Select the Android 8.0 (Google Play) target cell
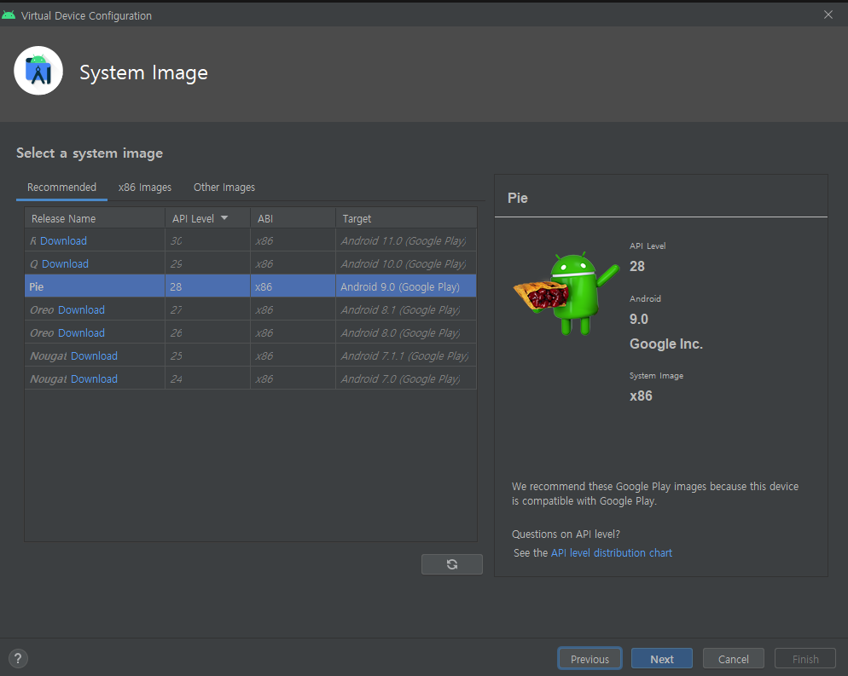 coord(406,332)
